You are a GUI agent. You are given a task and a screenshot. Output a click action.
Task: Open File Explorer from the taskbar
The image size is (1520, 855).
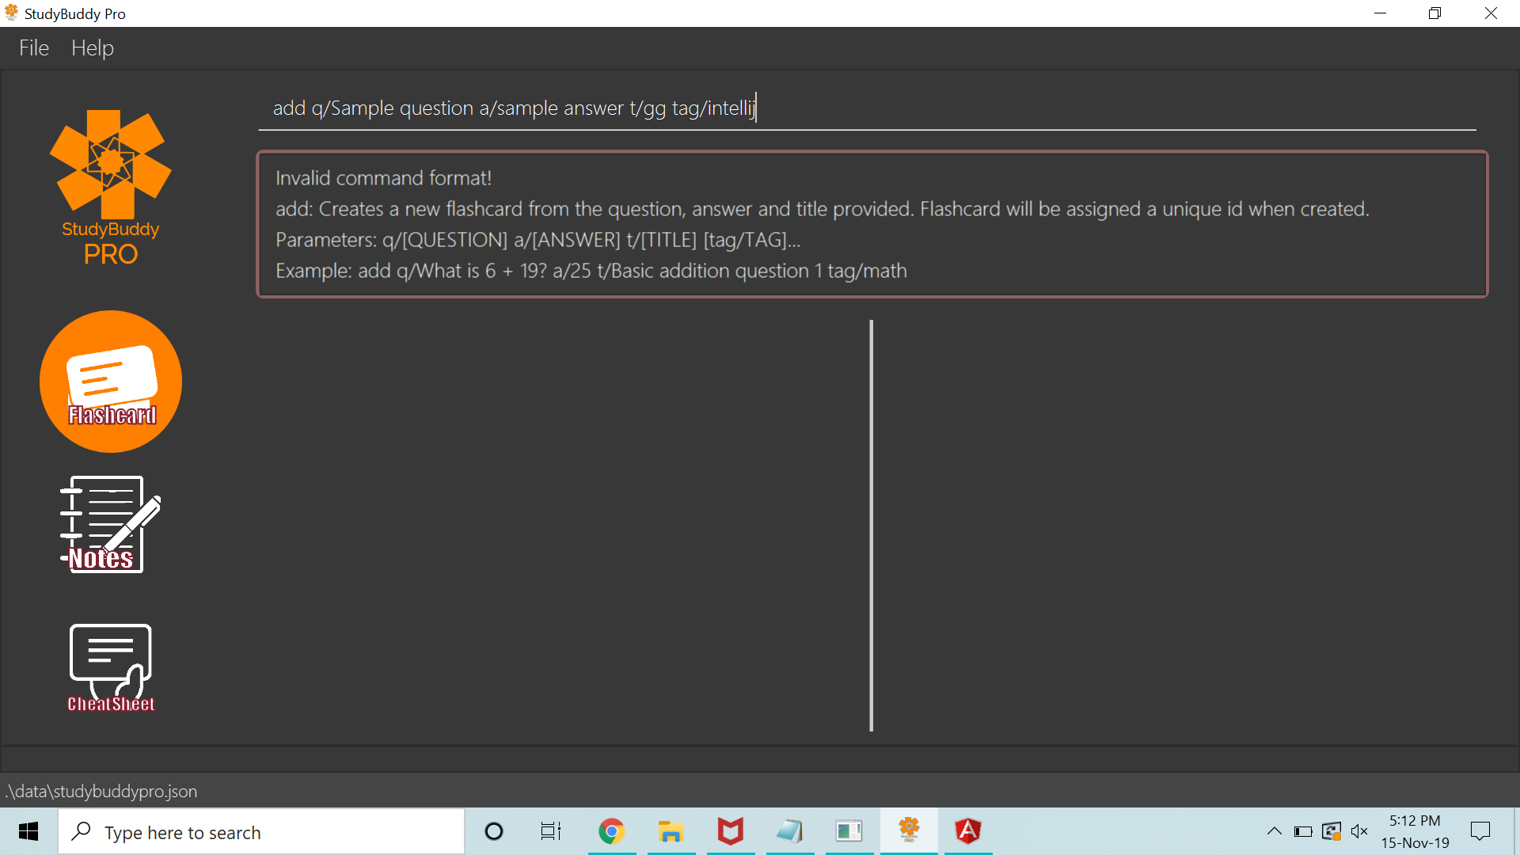click(671, 831)
